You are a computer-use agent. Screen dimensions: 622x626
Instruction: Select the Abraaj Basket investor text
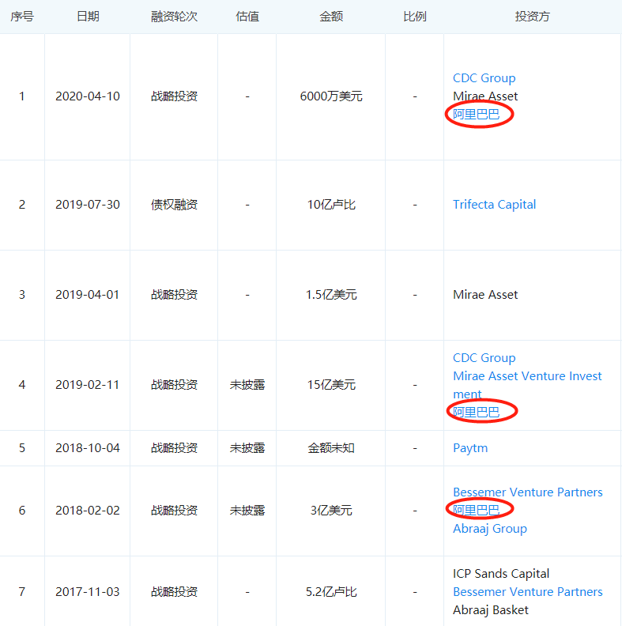click(491, 610)
